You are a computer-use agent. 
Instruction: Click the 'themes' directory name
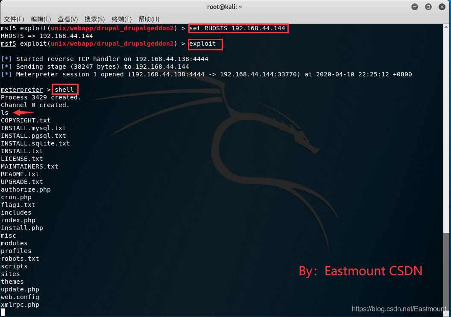tap(12, 282)
